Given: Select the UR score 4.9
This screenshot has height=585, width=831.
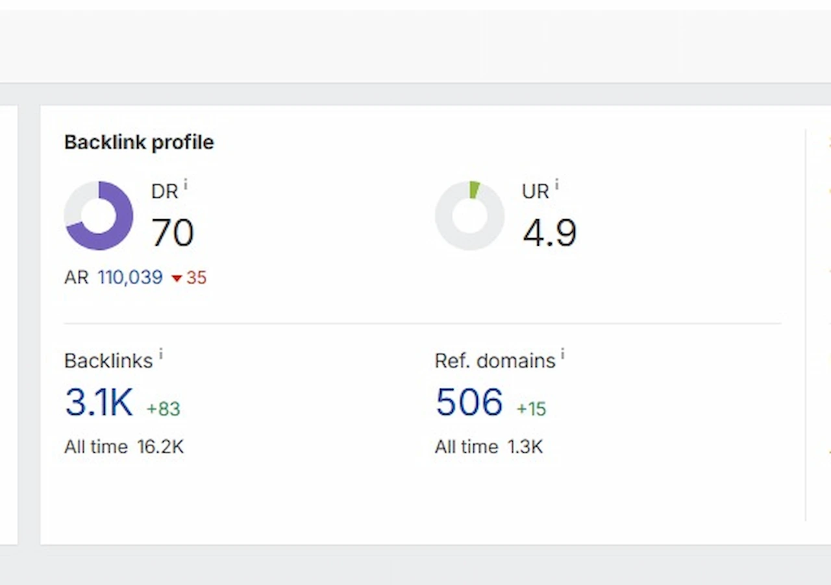Looking at the screenshot, I should (549, 232).
